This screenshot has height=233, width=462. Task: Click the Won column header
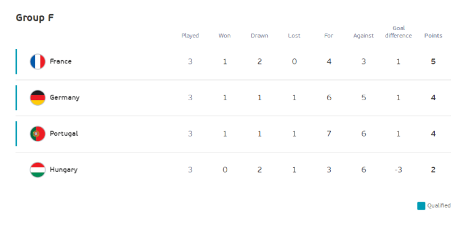point(224,36)
